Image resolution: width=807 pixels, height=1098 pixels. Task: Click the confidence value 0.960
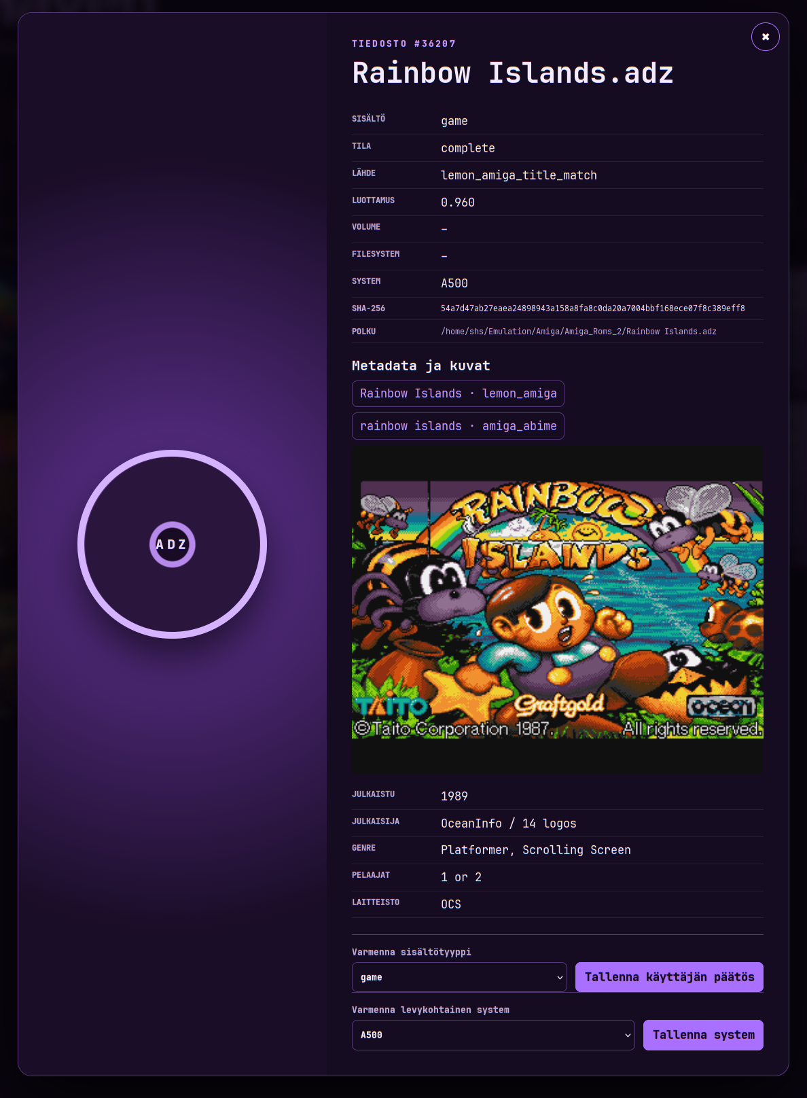click(x=458, y=202)
